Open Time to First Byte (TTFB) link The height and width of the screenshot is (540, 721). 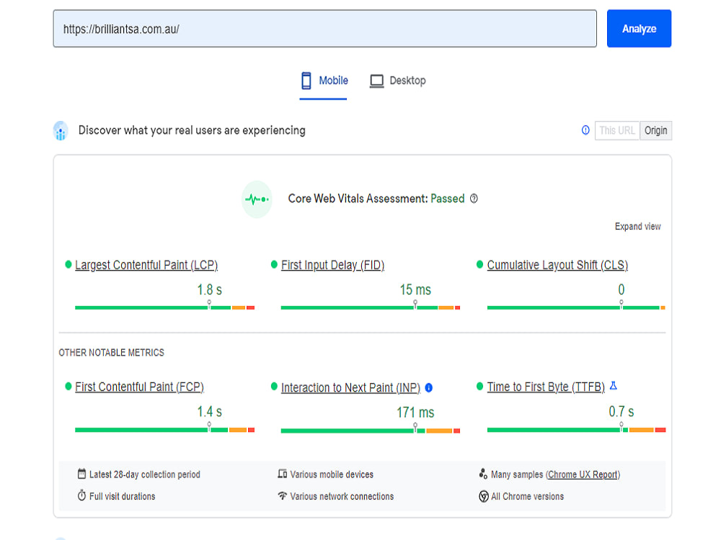pyautogui.click(x=546, y=387)
